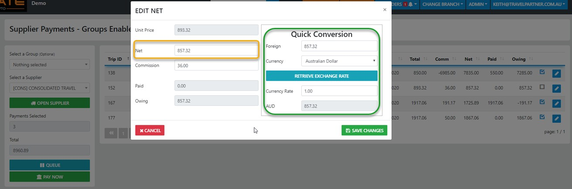Click the Queue button

(50, 165)
